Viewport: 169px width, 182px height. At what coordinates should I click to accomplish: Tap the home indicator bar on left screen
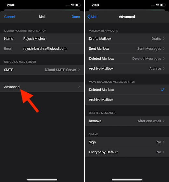pos(42,180)
